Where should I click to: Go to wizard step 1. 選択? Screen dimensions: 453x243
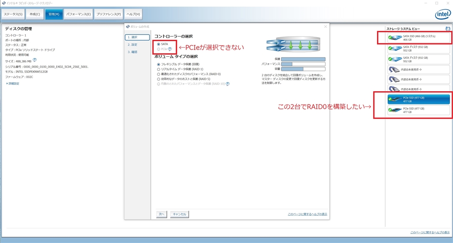[x=137, y=37]
